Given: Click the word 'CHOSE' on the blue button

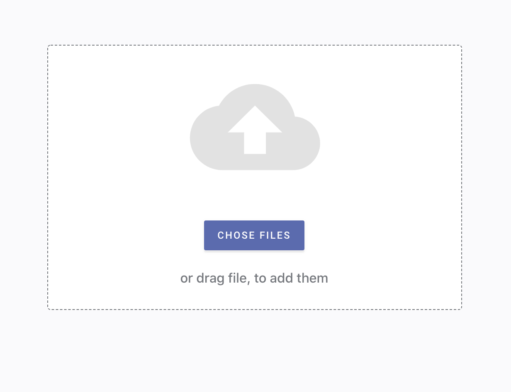Looking at the screenshot, I should [236, 235].
